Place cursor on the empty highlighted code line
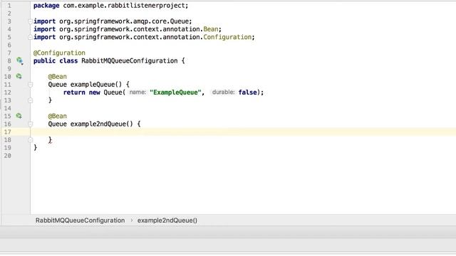The image size is (456, 256). tap(243, 132)
